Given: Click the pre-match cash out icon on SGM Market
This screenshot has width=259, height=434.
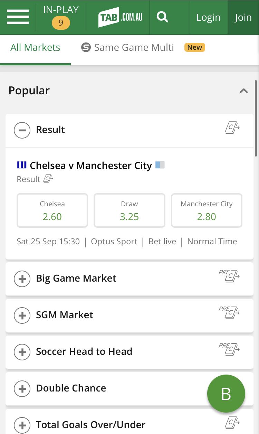Looking at the screenshot, I should [x=230, y=313].
